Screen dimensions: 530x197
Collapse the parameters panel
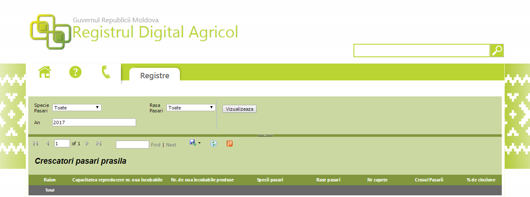point(265,136)
